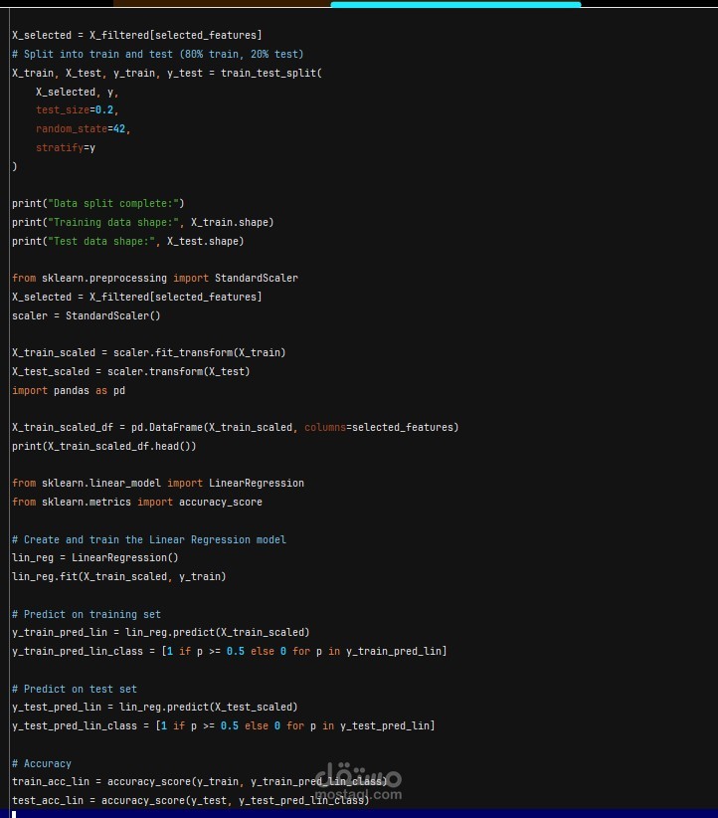Click the stratify=y argument
Viewport: 718px width, 818px height.
coord(66,147)
